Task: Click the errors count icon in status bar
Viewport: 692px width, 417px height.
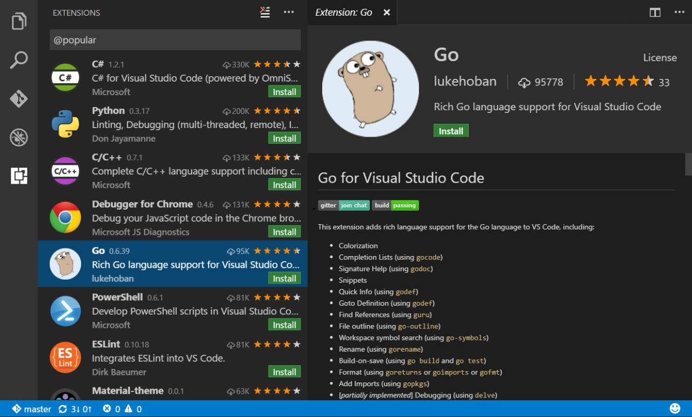Action: tap(107, 409)
